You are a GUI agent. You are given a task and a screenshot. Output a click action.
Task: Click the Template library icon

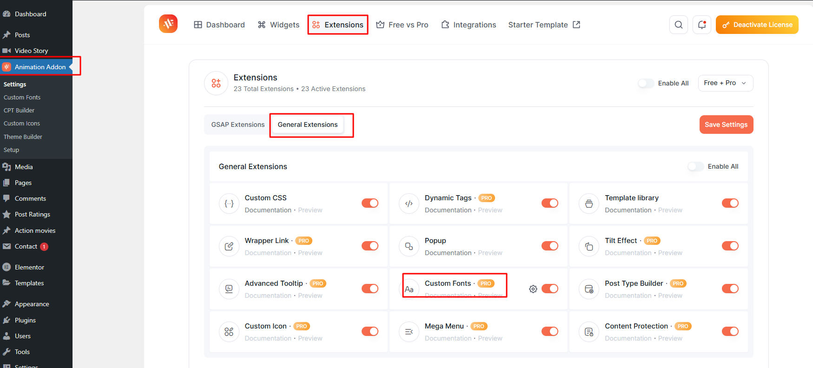[x=589, y=204]
